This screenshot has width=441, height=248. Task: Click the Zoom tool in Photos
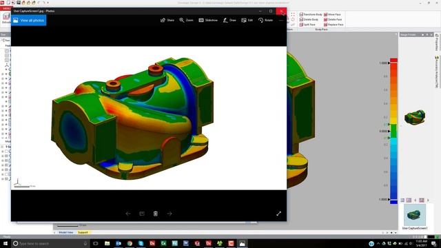186,20
